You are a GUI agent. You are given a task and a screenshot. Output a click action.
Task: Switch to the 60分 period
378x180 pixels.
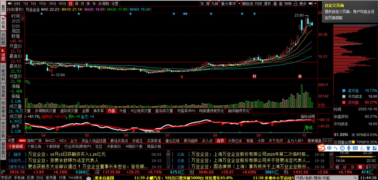coord(62,4)
